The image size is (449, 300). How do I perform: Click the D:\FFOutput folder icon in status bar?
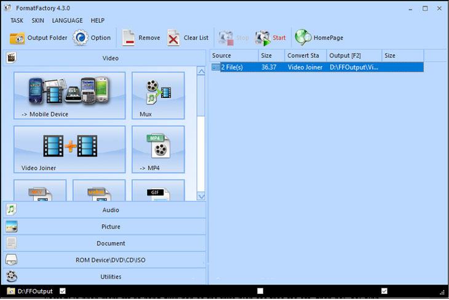point(10,291)
